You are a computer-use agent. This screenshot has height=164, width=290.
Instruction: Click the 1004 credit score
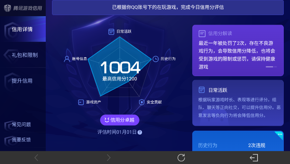[x=120, y=67]
